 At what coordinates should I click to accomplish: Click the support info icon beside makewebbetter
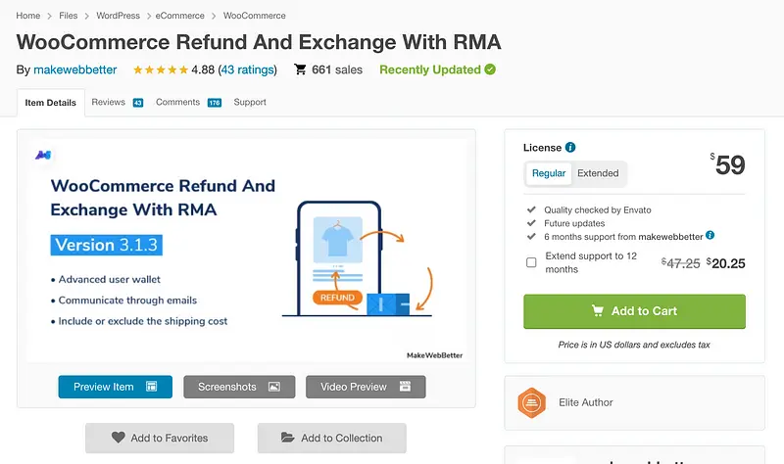710,236
